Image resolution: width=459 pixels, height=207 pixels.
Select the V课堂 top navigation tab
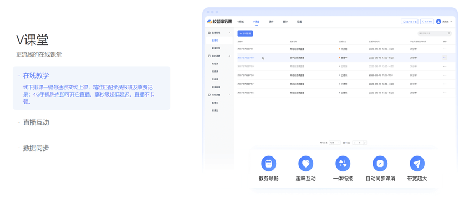point(256,22)
